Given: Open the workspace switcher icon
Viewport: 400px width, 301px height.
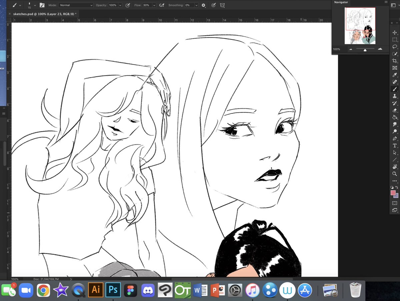Looking at the screenshot, I should coord(393,5).
